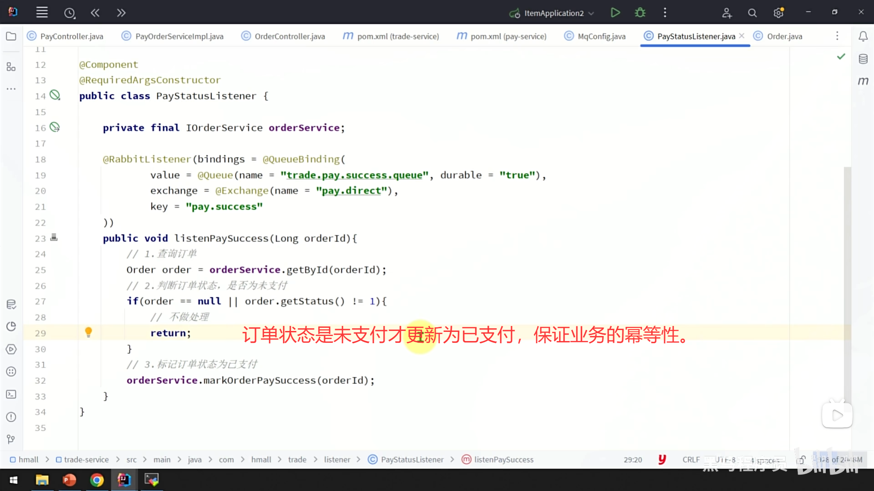The height and width of the screenshot is (491, 874).
Task: Open the tab list more-options menu
Action: coord(837,36)
